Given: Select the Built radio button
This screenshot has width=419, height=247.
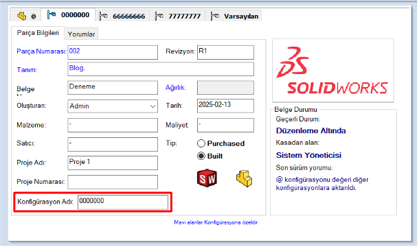Looking at the screenshot, I should coord(201,156).
